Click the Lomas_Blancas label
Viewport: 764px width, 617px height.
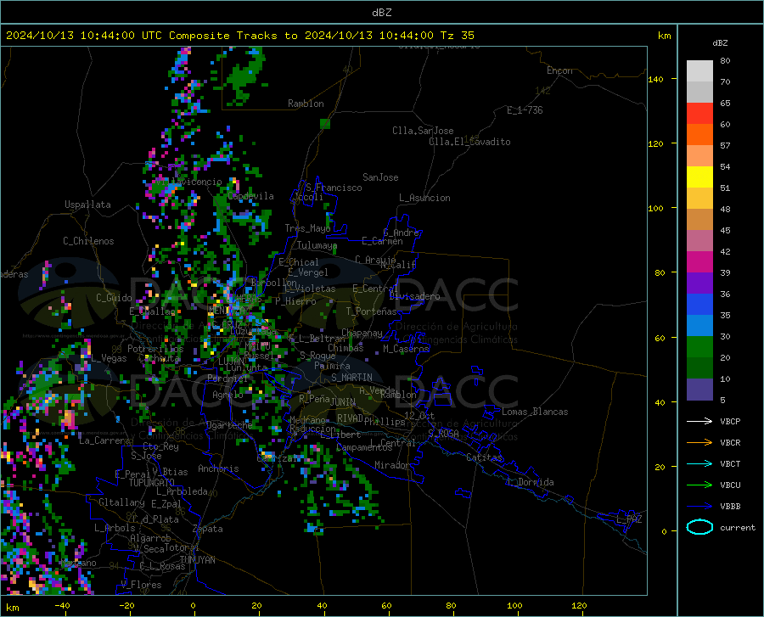[x=535, y=412]
